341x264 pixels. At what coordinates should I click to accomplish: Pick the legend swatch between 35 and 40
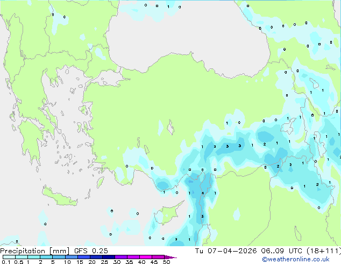click(133, 257)
